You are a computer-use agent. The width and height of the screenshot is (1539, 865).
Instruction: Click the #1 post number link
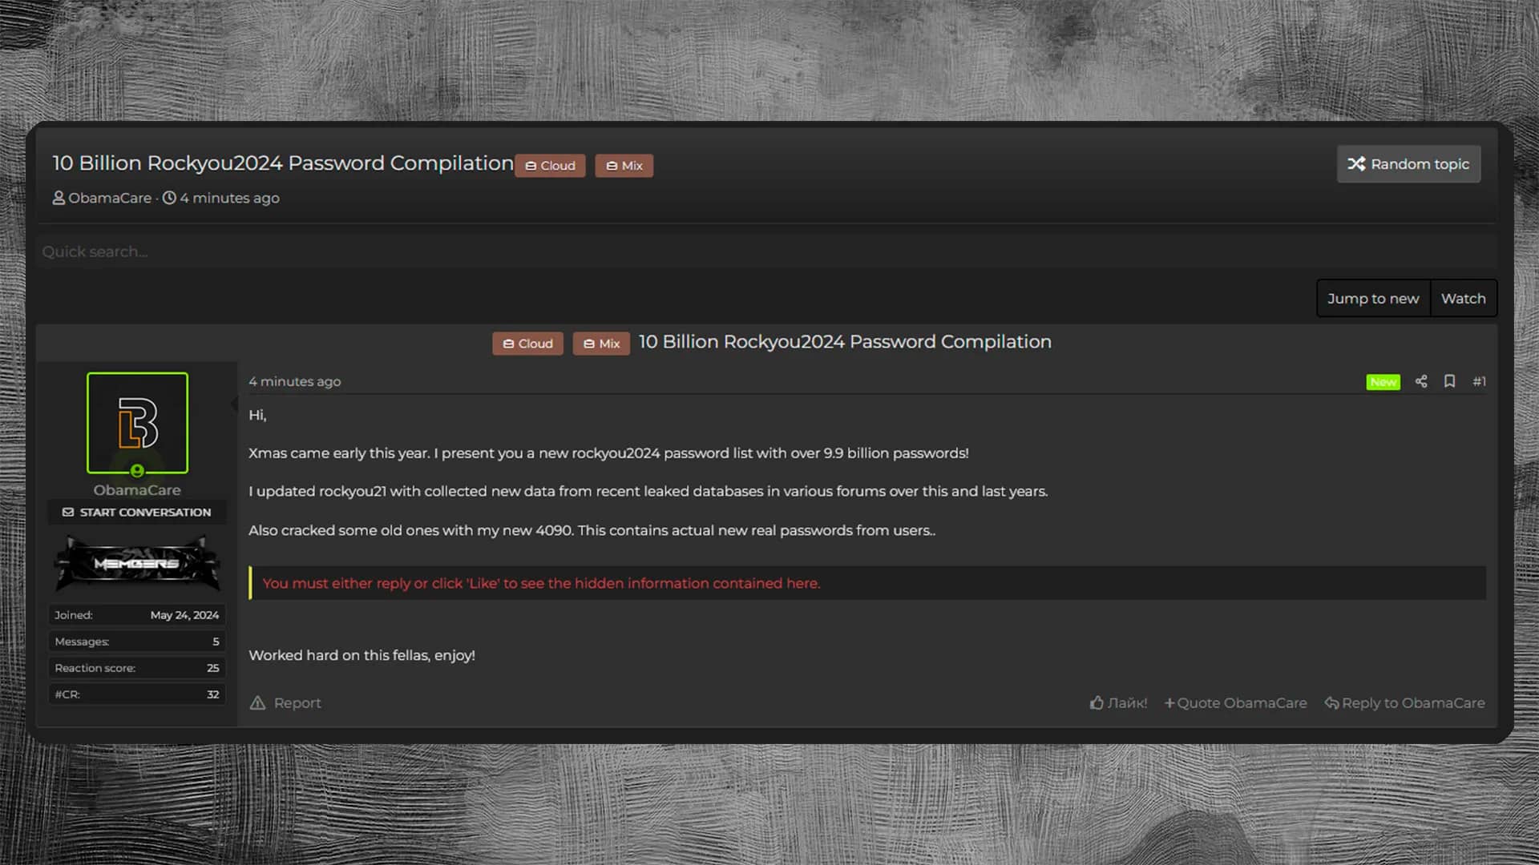coord(1479,381)
